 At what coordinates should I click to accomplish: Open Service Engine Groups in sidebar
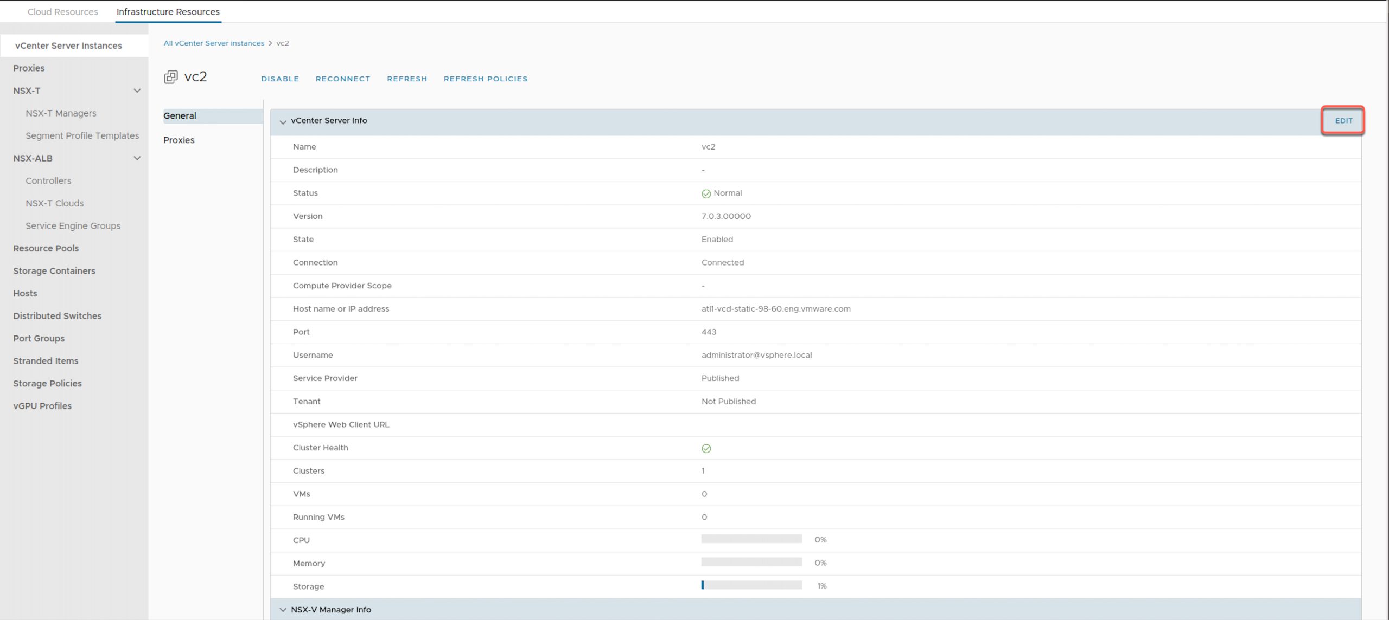pos(73,226)
